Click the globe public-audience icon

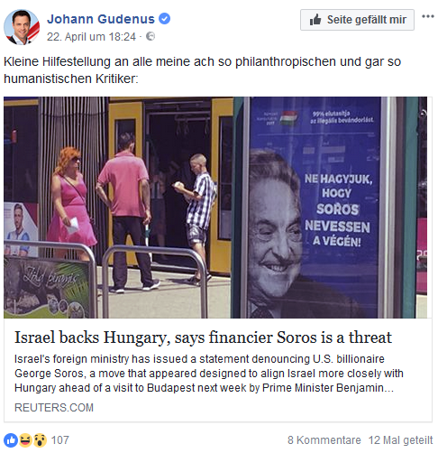[x=151, y=36]
